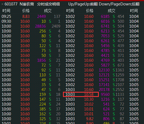Select the trade count 2107

(x=120, y=85)
